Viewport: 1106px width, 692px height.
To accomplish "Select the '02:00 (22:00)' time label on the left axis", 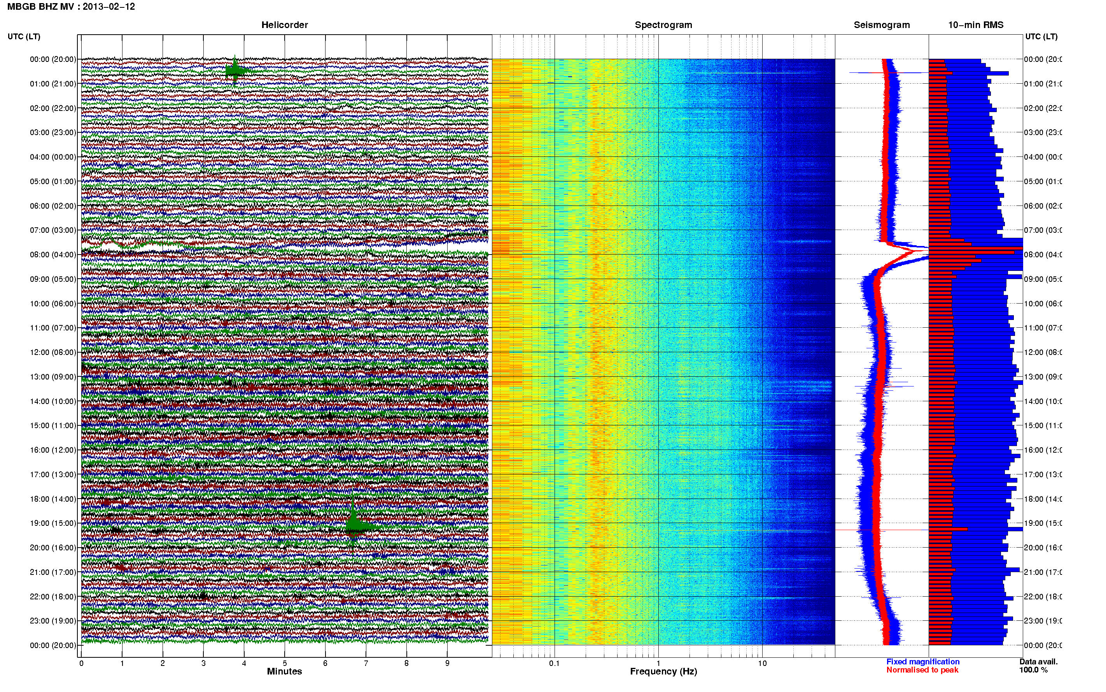I will tap(53, 109).
